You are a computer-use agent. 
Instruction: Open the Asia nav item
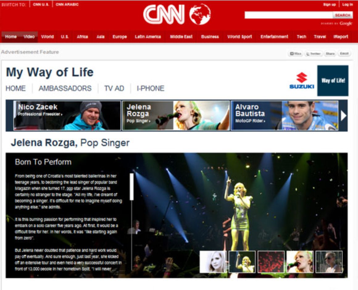101,37
